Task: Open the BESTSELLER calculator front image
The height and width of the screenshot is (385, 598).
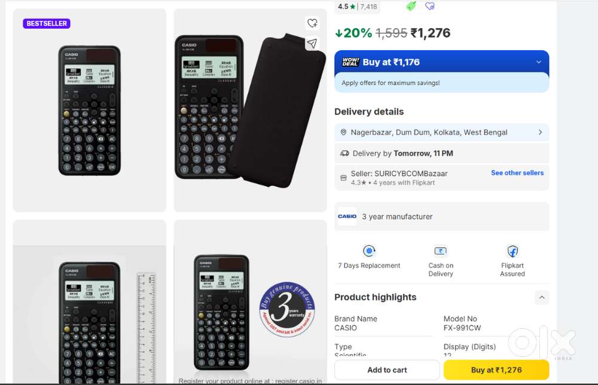Action: click(x=90, y=110)
